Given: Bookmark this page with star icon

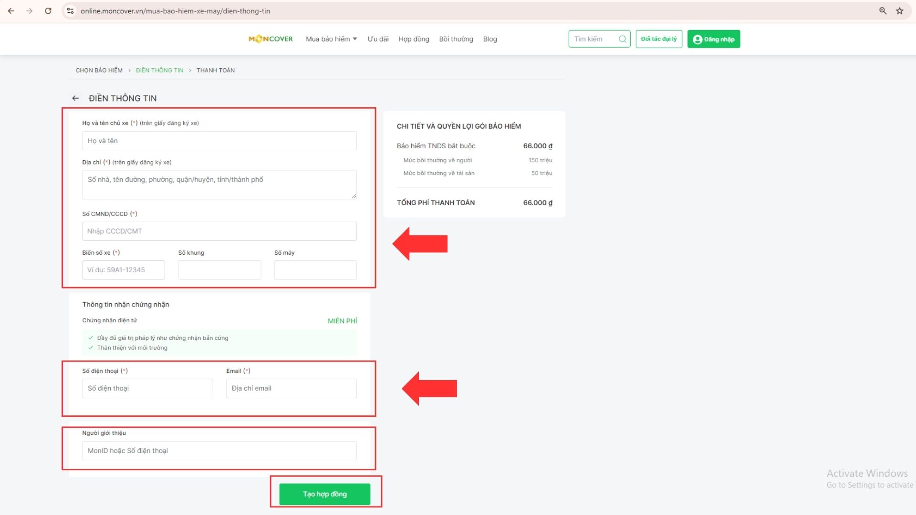Looking at the screenshot, I should (900, 10).
